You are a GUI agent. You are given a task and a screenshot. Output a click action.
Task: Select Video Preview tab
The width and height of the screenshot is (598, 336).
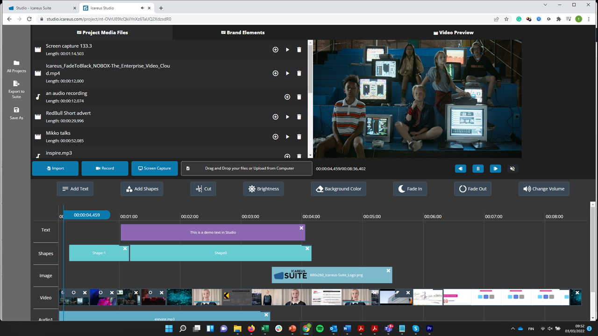453,33
